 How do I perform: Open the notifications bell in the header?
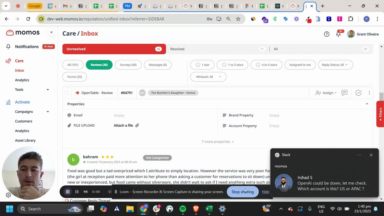click(x=338, y=34)
